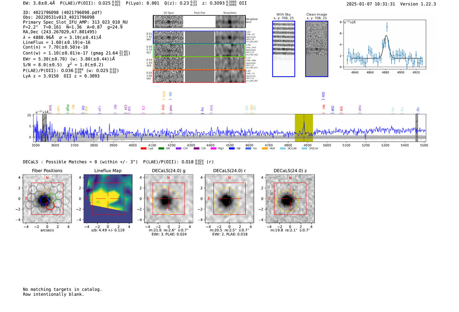Click the EWr: 3, PLAE: 0.024 caption

[x=169, y=234]
